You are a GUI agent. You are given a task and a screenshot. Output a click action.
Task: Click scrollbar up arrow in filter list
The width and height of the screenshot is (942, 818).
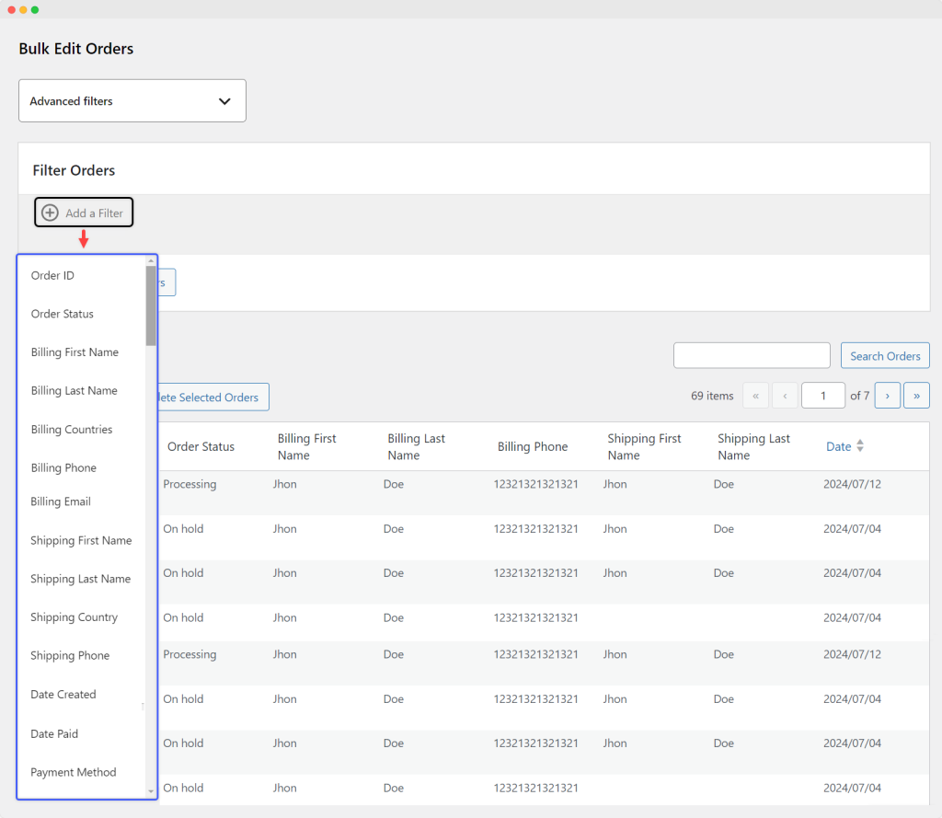[x=151, y=261]
